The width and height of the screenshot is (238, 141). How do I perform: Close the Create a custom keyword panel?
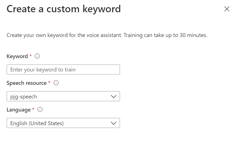tap(227, 9)
